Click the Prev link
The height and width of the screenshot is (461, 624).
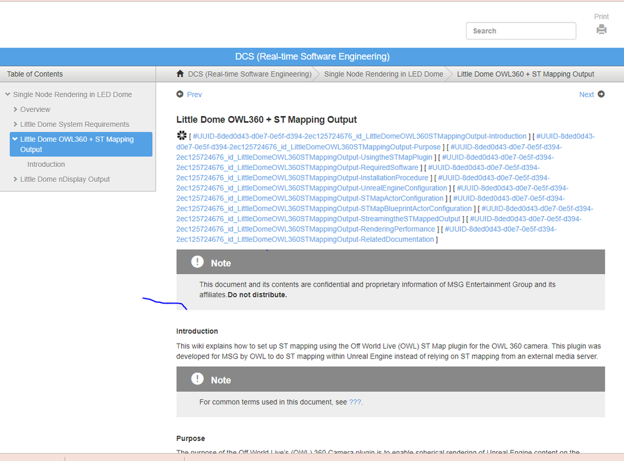click(x=194, y=94)
